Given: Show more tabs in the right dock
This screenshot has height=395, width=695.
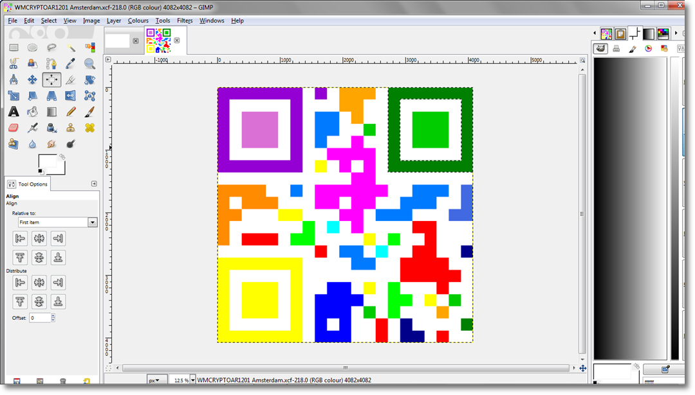Looking at the screenshot, I should 676,33.
